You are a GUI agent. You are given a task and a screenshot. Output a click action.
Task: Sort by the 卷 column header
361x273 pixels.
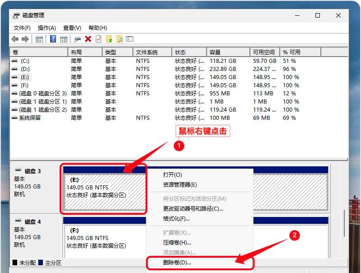coord(39,52)
